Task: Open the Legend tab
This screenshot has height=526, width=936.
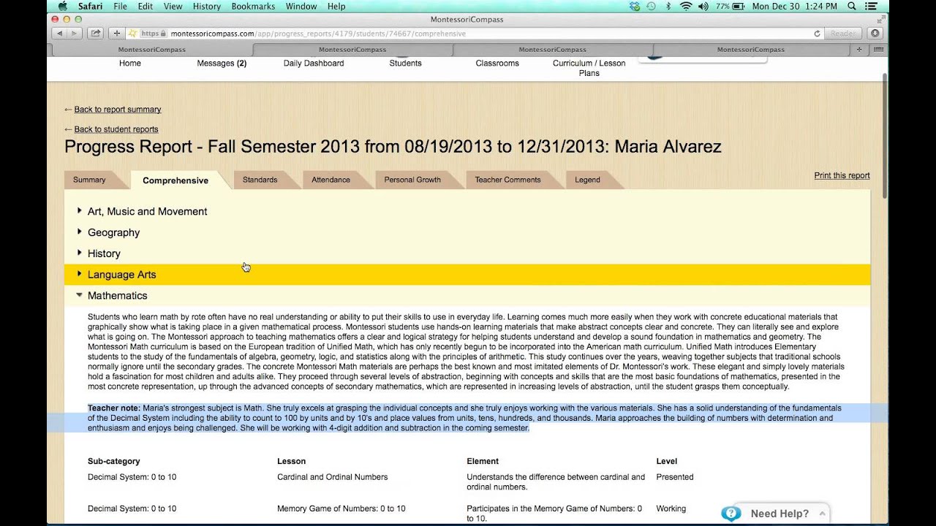Action: 587,180
